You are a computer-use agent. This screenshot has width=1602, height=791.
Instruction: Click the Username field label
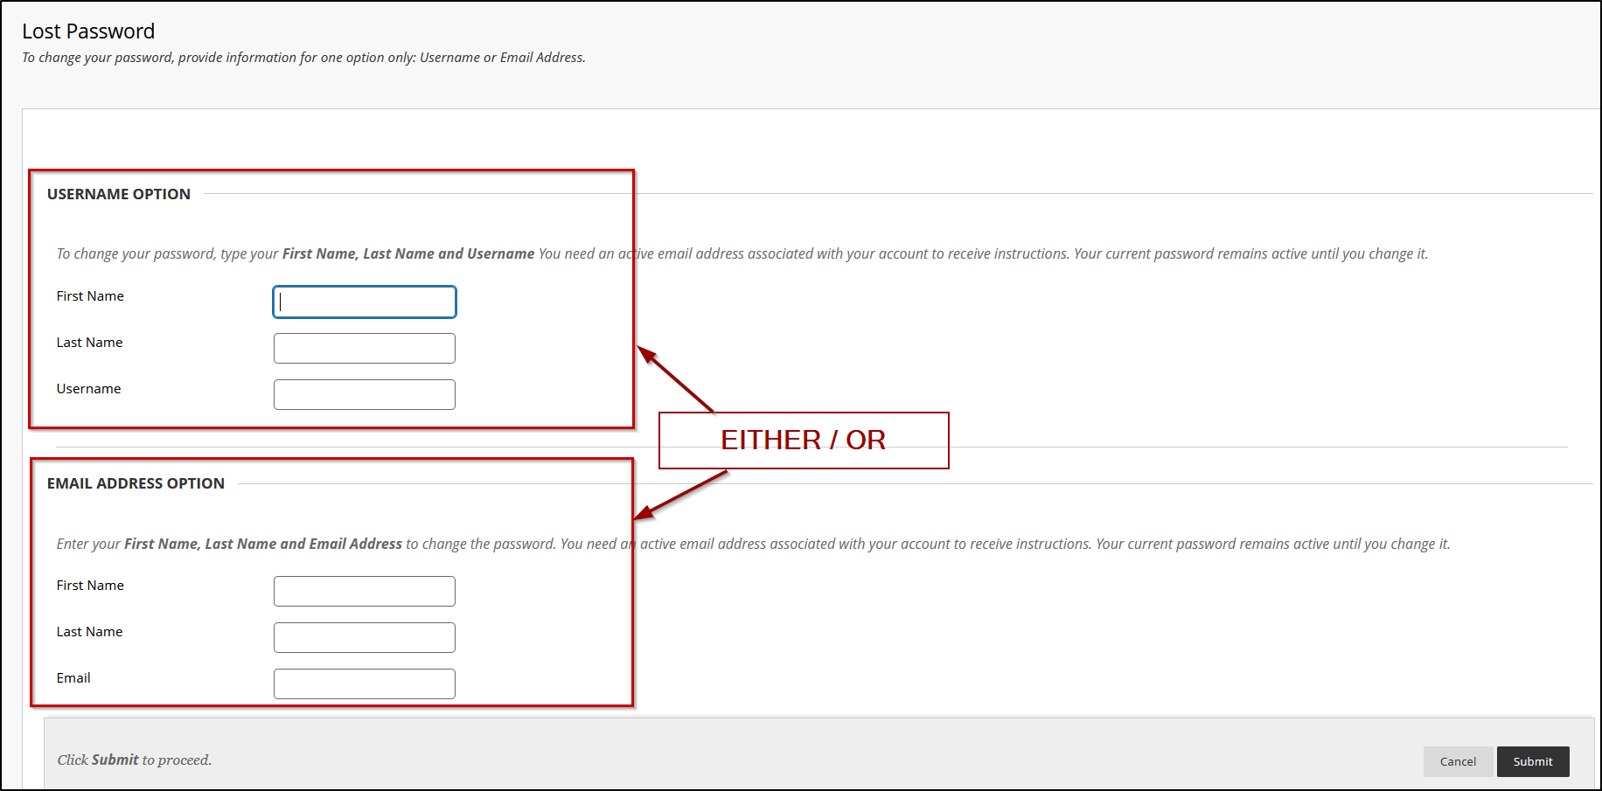click(89, 389)
